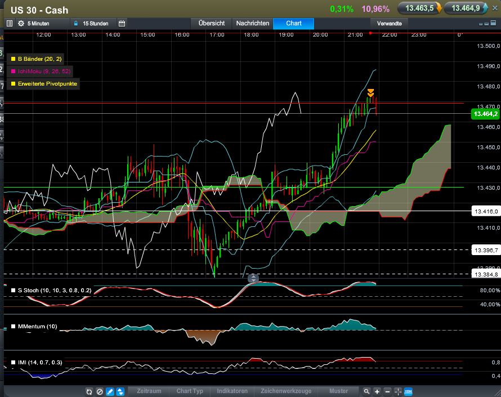Click the 13.464,9 buy price button
The width and height of the screenshot is (501, 397).
(x=466, y=8)
